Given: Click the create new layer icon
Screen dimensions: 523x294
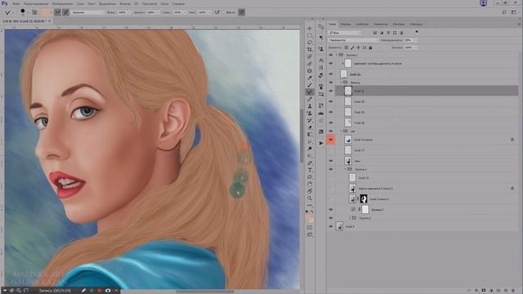Looking at the screenshot, I should tap(506, 291).
